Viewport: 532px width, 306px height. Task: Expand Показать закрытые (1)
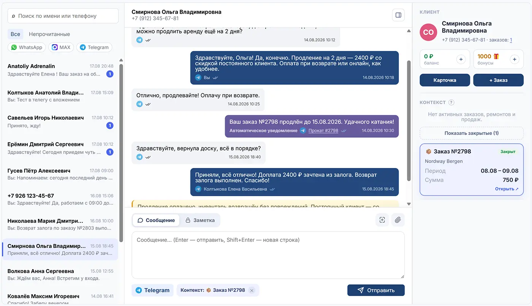pyautogui.click(x=472, y=133)
